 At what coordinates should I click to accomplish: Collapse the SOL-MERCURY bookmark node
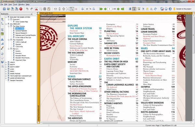point(6,24)
